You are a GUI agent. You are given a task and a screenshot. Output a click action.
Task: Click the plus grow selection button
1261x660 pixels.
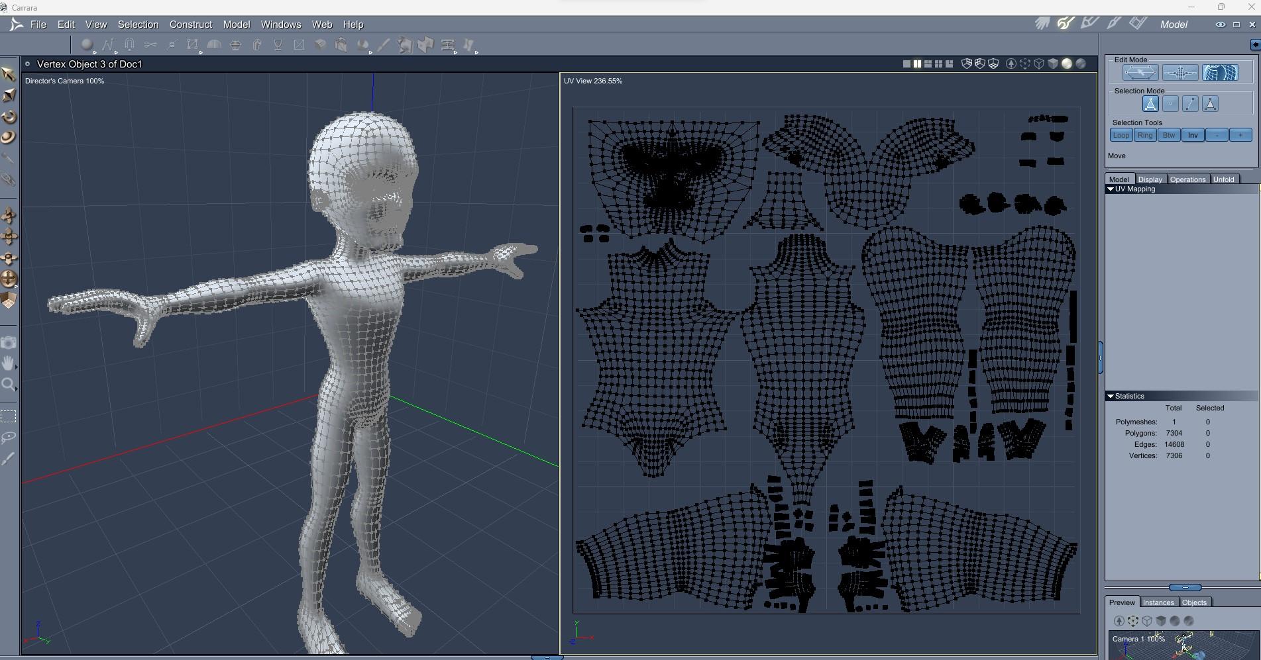pyautogui.click(x=1240, y=135)
